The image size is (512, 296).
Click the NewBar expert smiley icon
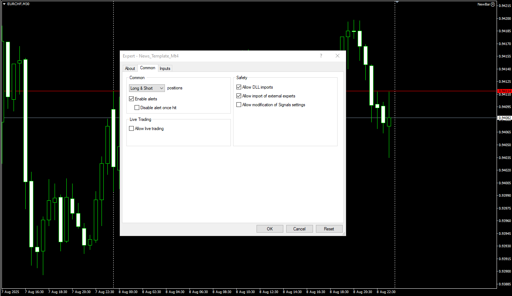click(x=493, y=4)
